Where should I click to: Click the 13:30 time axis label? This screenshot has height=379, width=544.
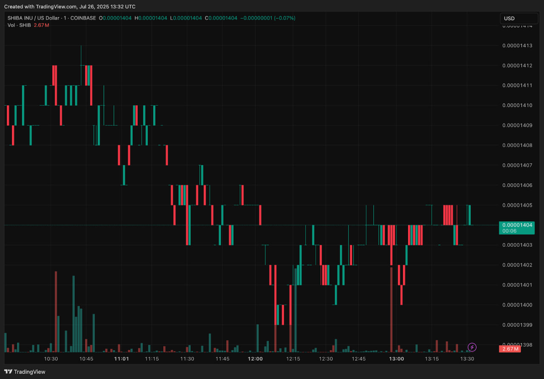467,359
